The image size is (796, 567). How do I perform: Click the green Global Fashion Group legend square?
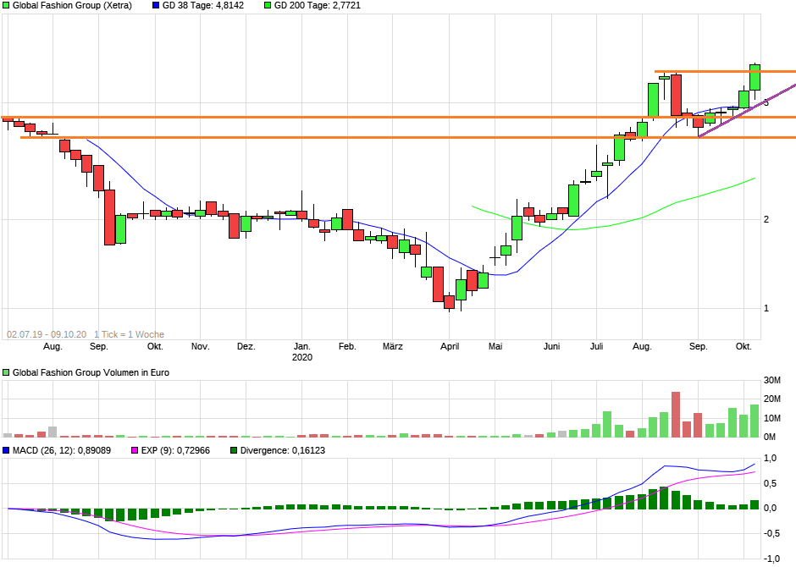coord(6,6)
